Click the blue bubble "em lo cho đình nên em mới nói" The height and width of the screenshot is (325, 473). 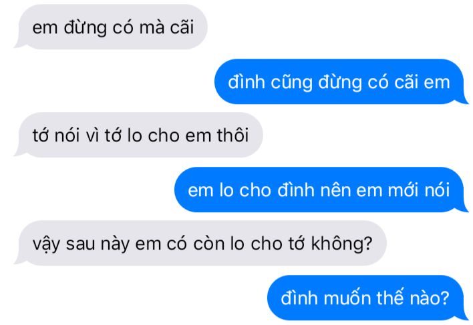click(x=320, y=190)
